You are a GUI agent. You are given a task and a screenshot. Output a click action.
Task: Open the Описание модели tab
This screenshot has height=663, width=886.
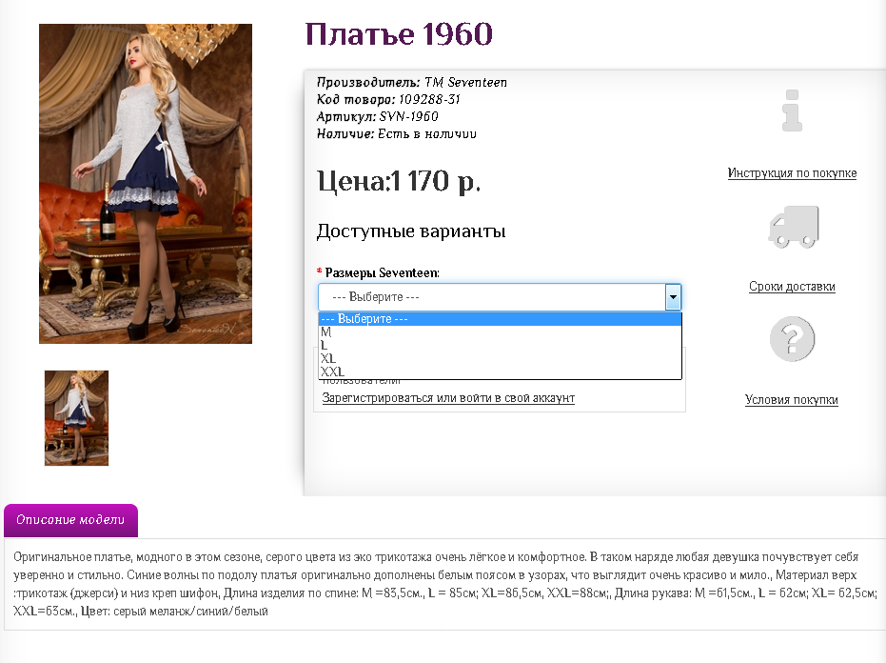70,520
